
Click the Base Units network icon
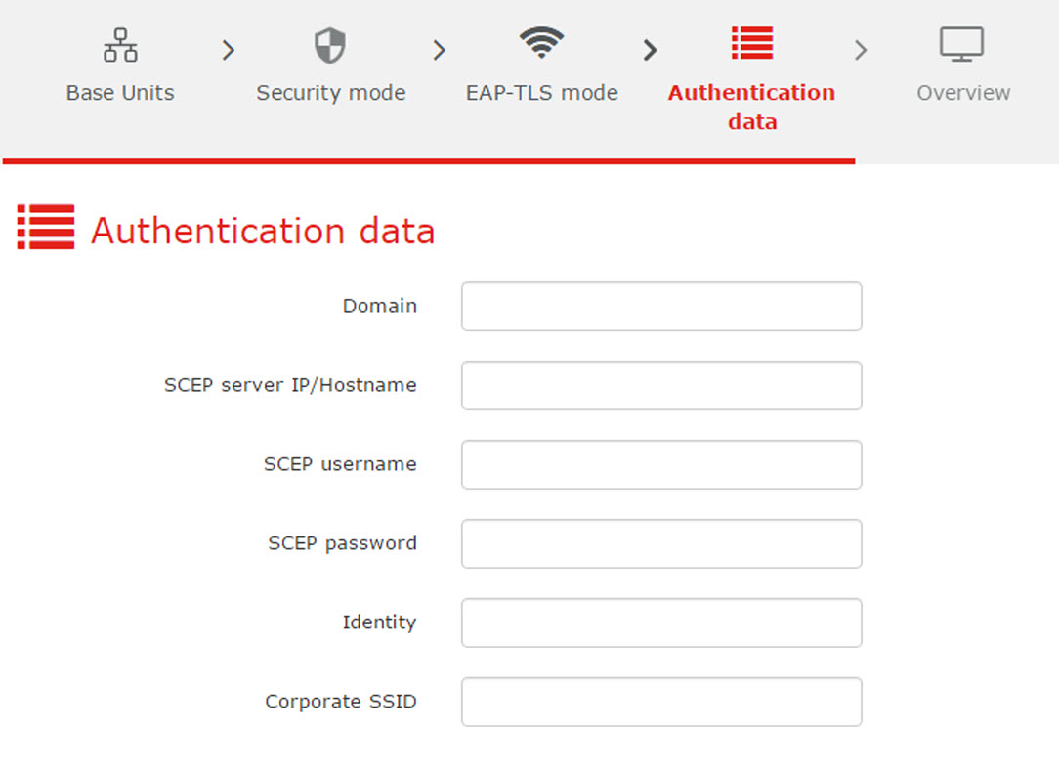coord(120,45)
